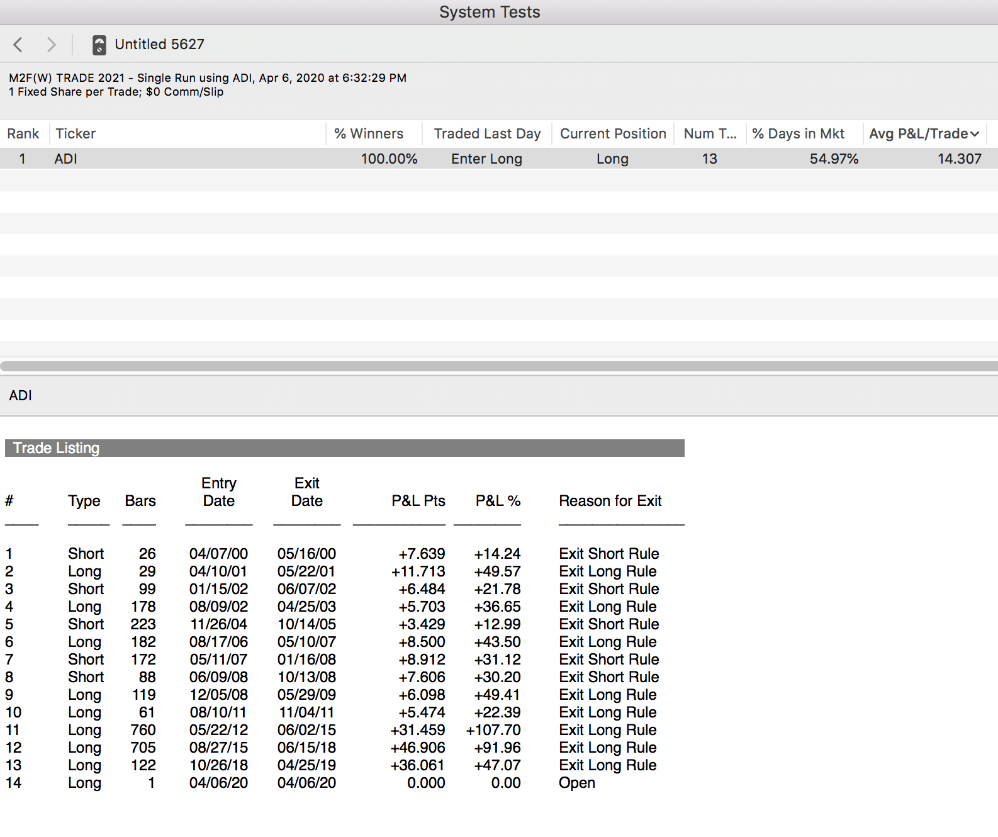Click the back navigation arrow

pyautogui.click(x=18, y=45)
